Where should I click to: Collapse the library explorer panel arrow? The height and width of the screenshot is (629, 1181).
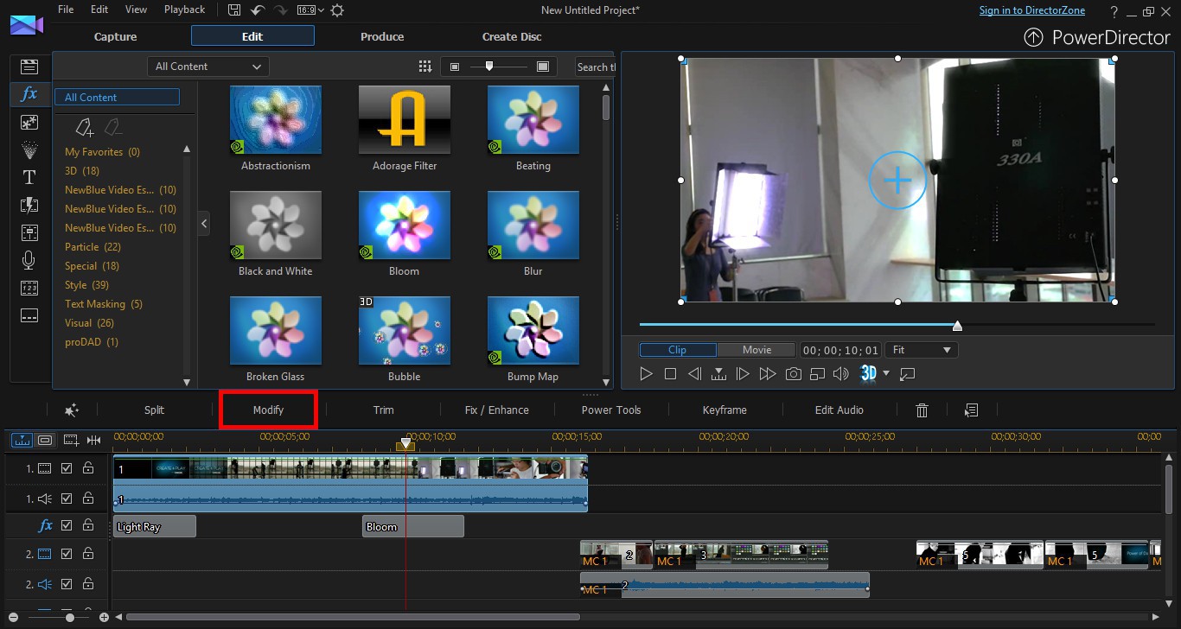204,224
